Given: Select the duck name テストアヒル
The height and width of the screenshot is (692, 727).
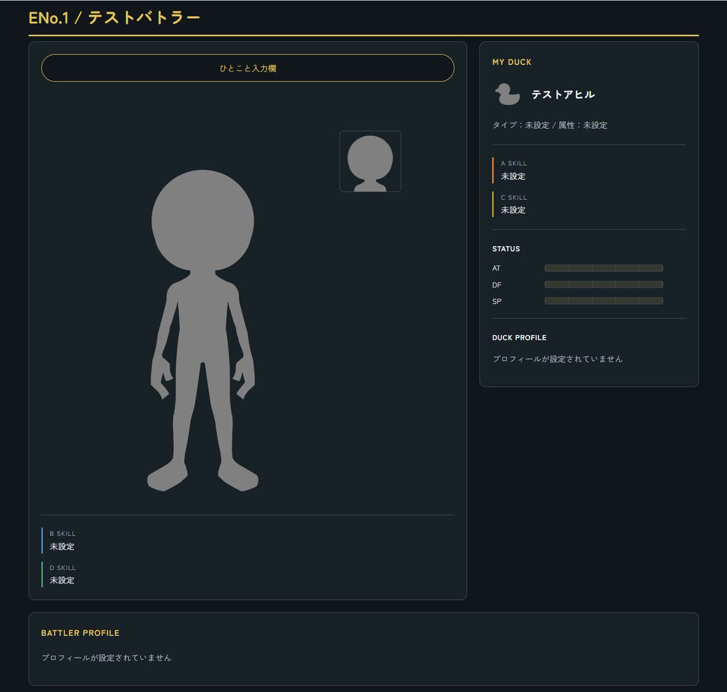Looking at the screenshot, I should [563, 95].
